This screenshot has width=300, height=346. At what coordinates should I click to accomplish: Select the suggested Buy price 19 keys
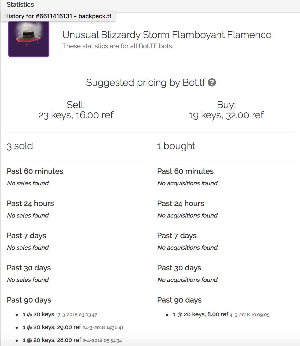226,115
